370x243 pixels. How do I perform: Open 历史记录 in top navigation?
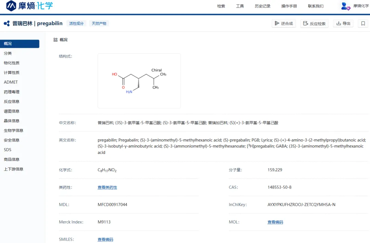[262, 6]
